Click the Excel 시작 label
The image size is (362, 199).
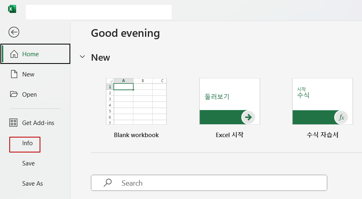tap(230, 135)
